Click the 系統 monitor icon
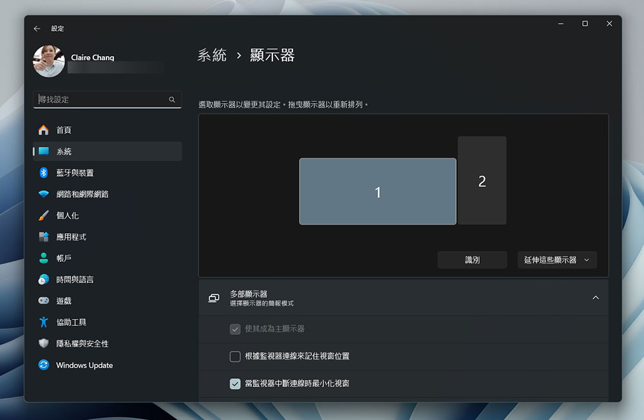The width and height of the screenshot is (644, 420). coord(44,151)
